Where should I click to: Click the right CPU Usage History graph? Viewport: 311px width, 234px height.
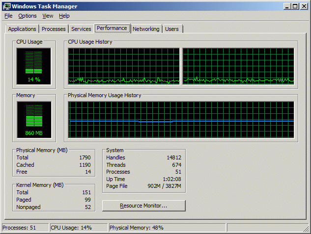238,66
